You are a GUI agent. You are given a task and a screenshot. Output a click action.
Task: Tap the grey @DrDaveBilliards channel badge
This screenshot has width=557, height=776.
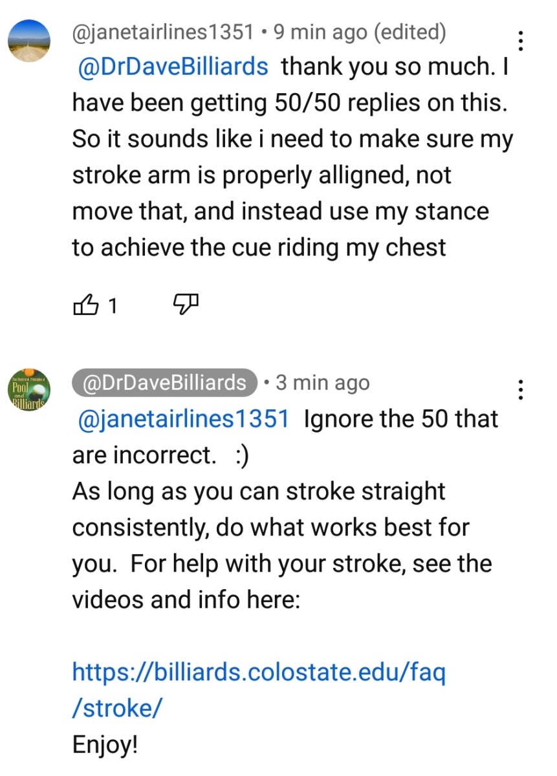[x=165, y=383]
